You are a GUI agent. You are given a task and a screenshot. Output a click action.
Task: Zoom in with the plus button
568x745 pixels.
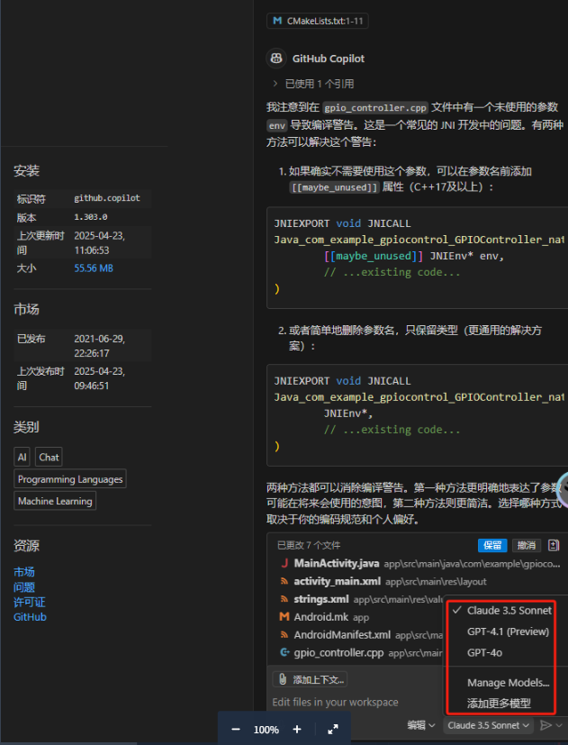point(297,730)
